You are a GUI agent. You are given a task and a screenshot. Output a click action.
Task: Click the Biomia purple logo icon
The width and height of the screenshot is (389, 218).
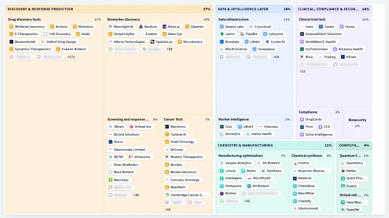point(221,193)
